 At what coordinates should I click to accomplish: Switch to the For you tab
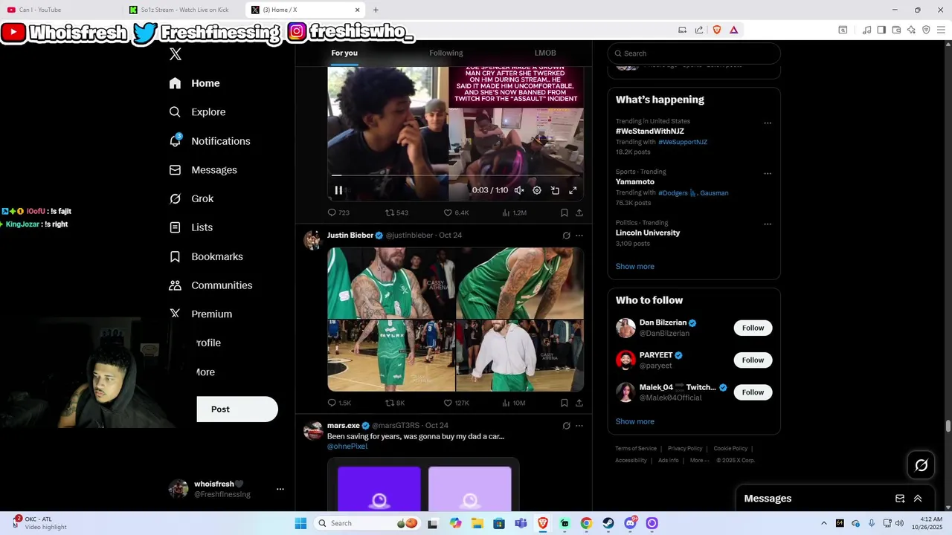coord(344,53)
